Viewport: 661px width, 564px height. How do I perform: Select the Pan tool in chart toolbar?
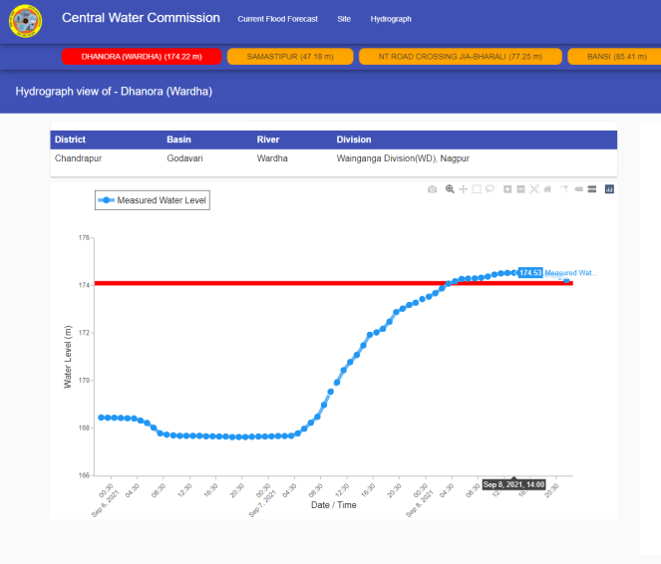tap(463, 189)
